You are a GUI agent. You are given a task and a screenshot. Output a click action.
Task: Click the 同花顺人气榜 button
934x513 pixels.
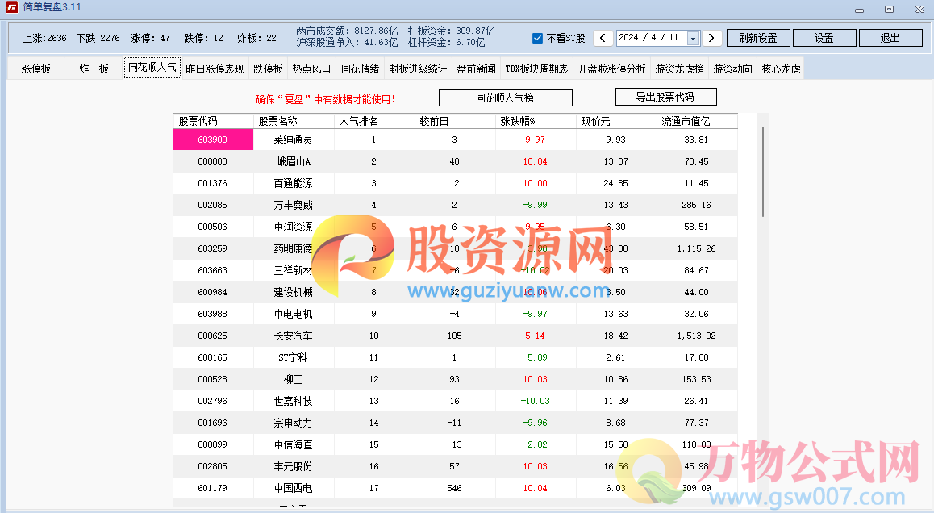coord(505,98)
